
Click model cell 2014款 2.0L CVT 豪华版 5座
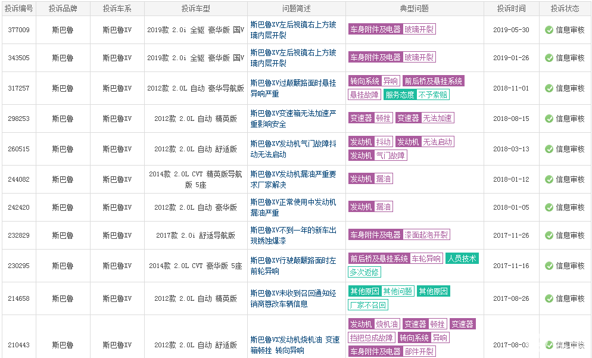click(195, 266)
